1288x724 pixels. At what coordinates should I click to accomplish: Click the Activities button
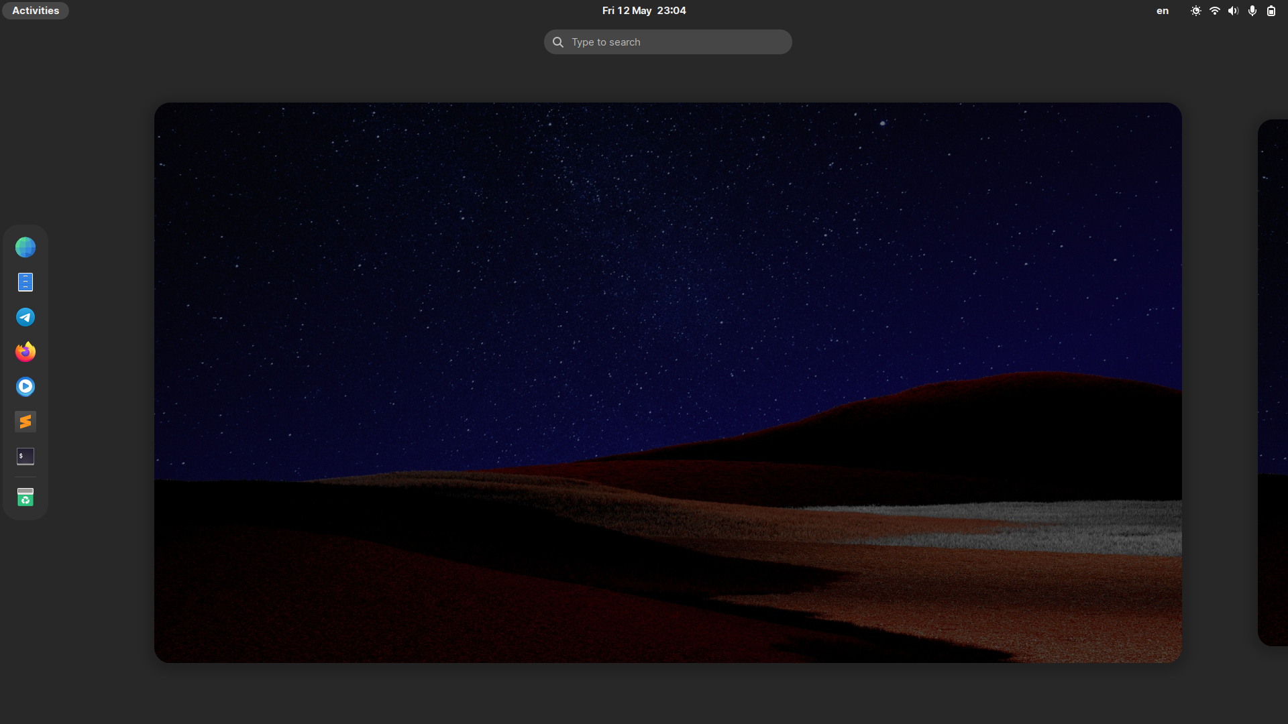[36, 11]
